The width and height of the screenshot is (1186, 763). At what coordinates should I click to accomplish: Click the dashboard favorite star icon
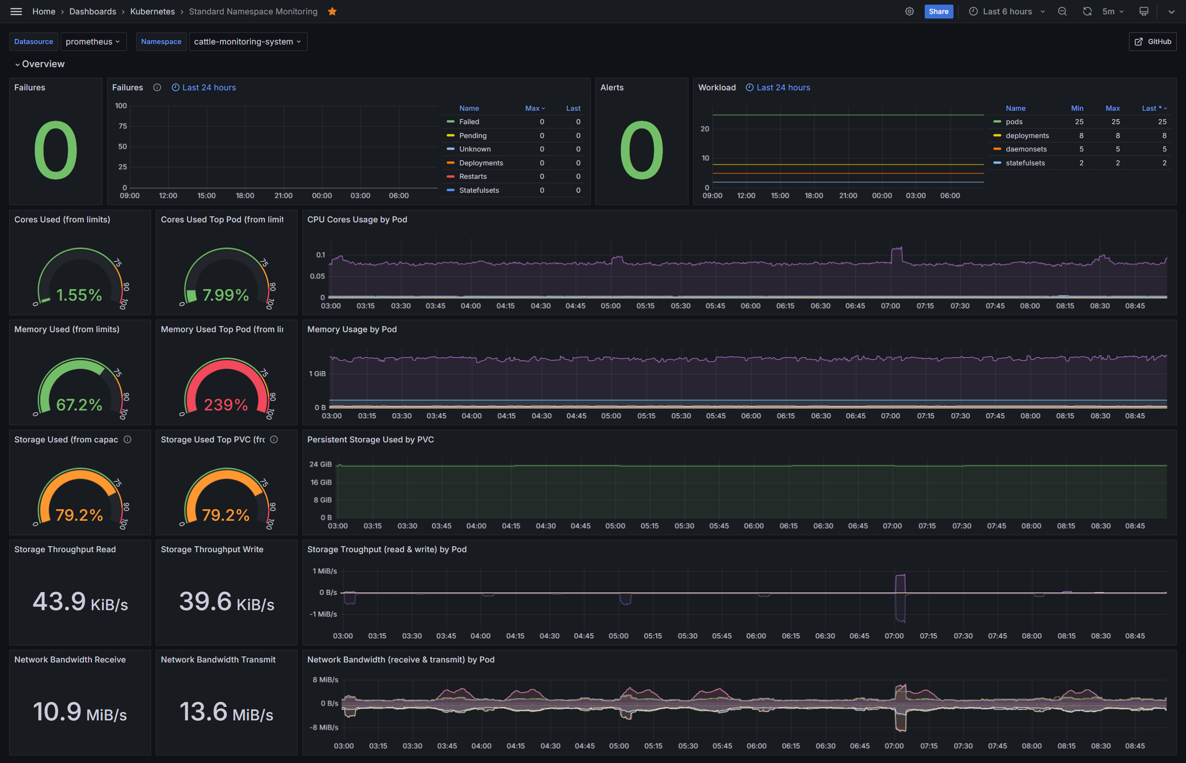coord(332,12)
